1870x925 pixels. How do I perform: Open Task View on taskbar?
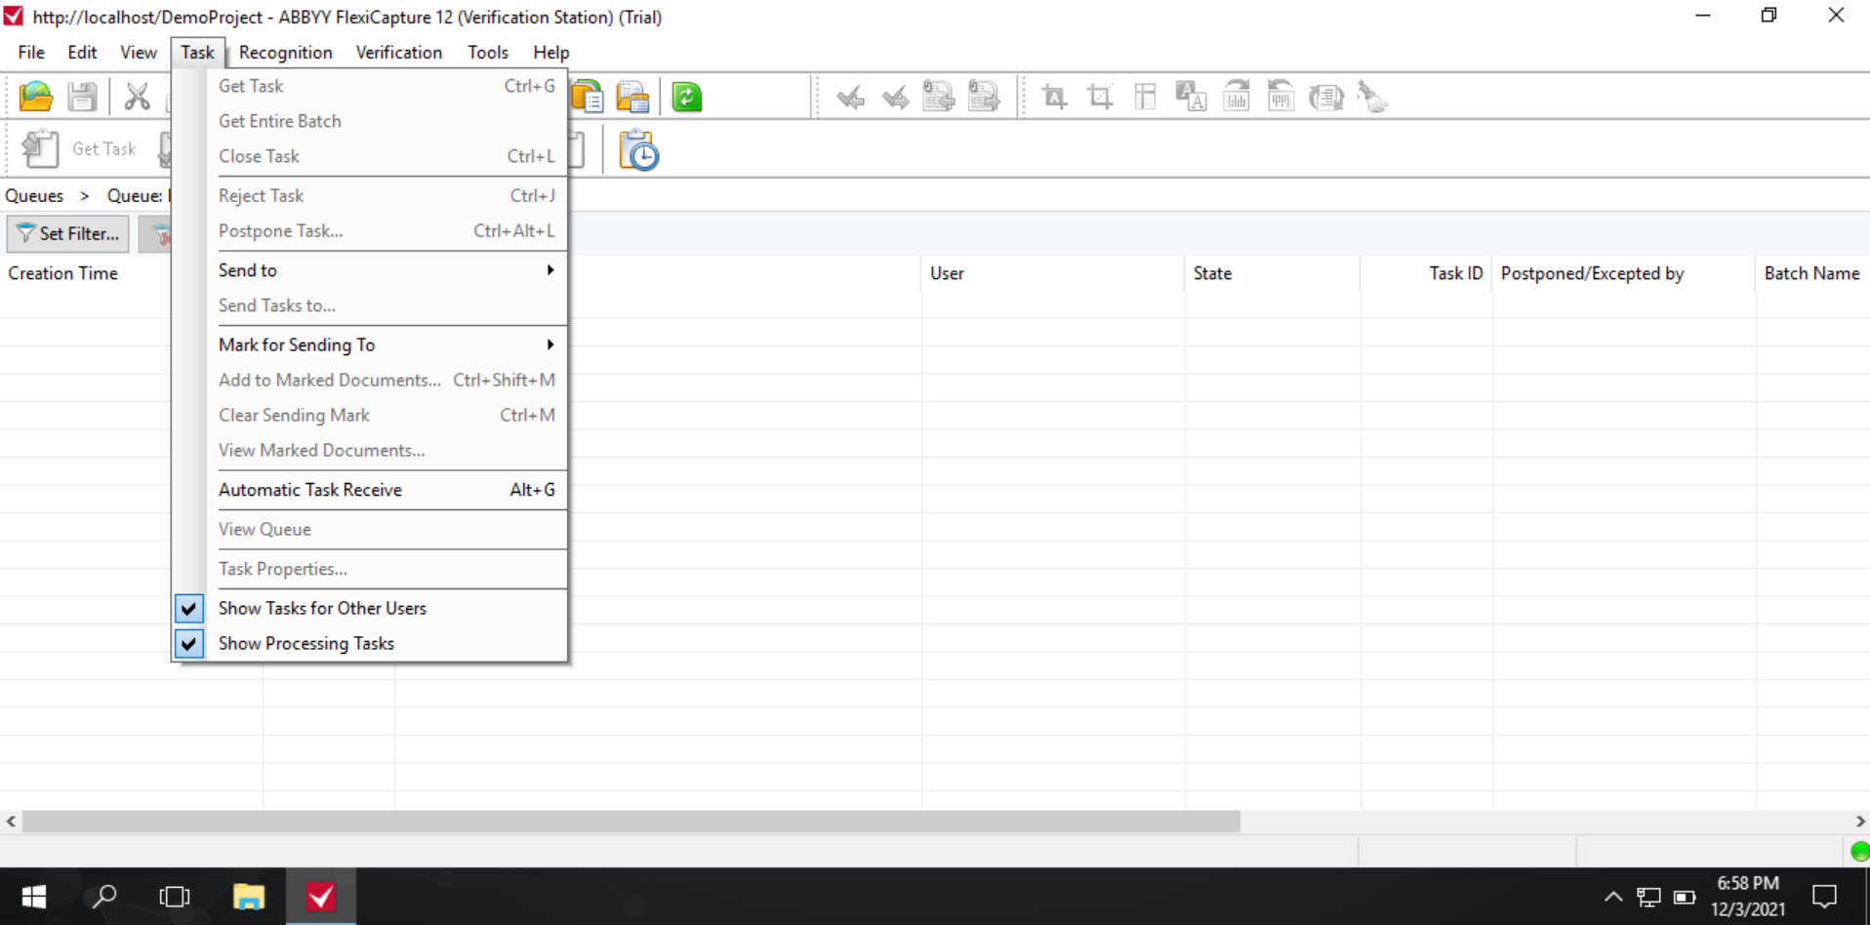(175, 897)
